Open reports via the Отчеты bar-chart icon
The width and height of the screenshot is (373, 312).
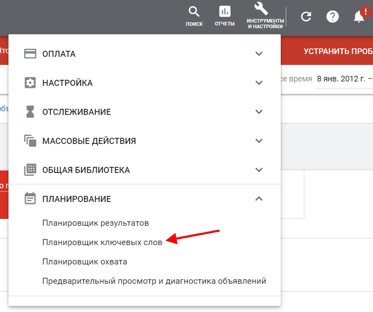coord(224,12)
